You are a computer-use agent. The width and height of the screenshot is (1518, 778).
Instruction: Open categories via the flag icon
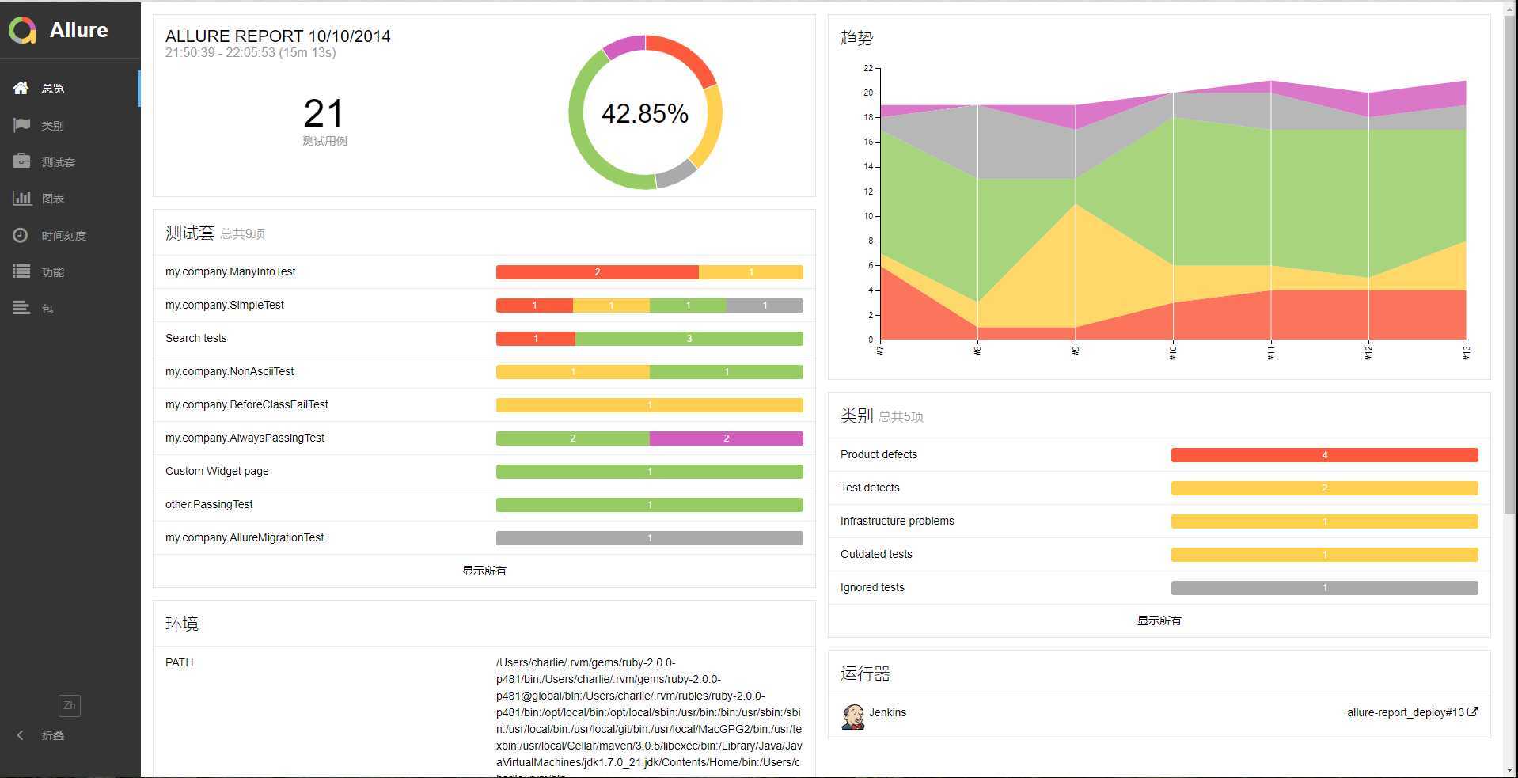[21, 125]
